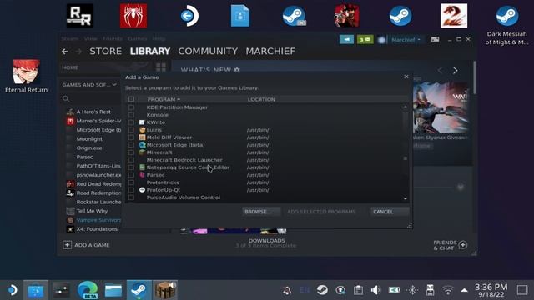534x300 pixels.
Task: Open the Dolphin file manager taskbar icon
Action: 113,290
